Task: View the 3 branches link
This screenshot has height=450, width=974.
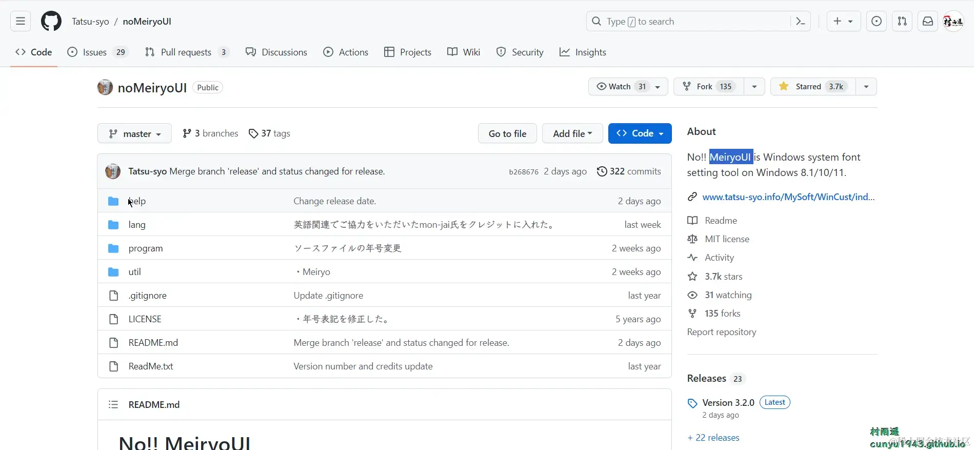Action: pos(210,133)
